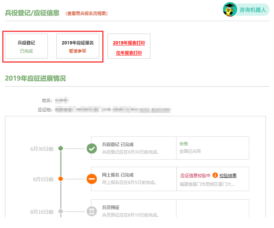Open the 校验结果 link

point(228,176)
